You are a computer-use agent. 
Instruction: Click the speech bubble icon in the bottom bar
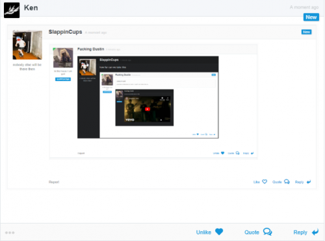point(268,232)
